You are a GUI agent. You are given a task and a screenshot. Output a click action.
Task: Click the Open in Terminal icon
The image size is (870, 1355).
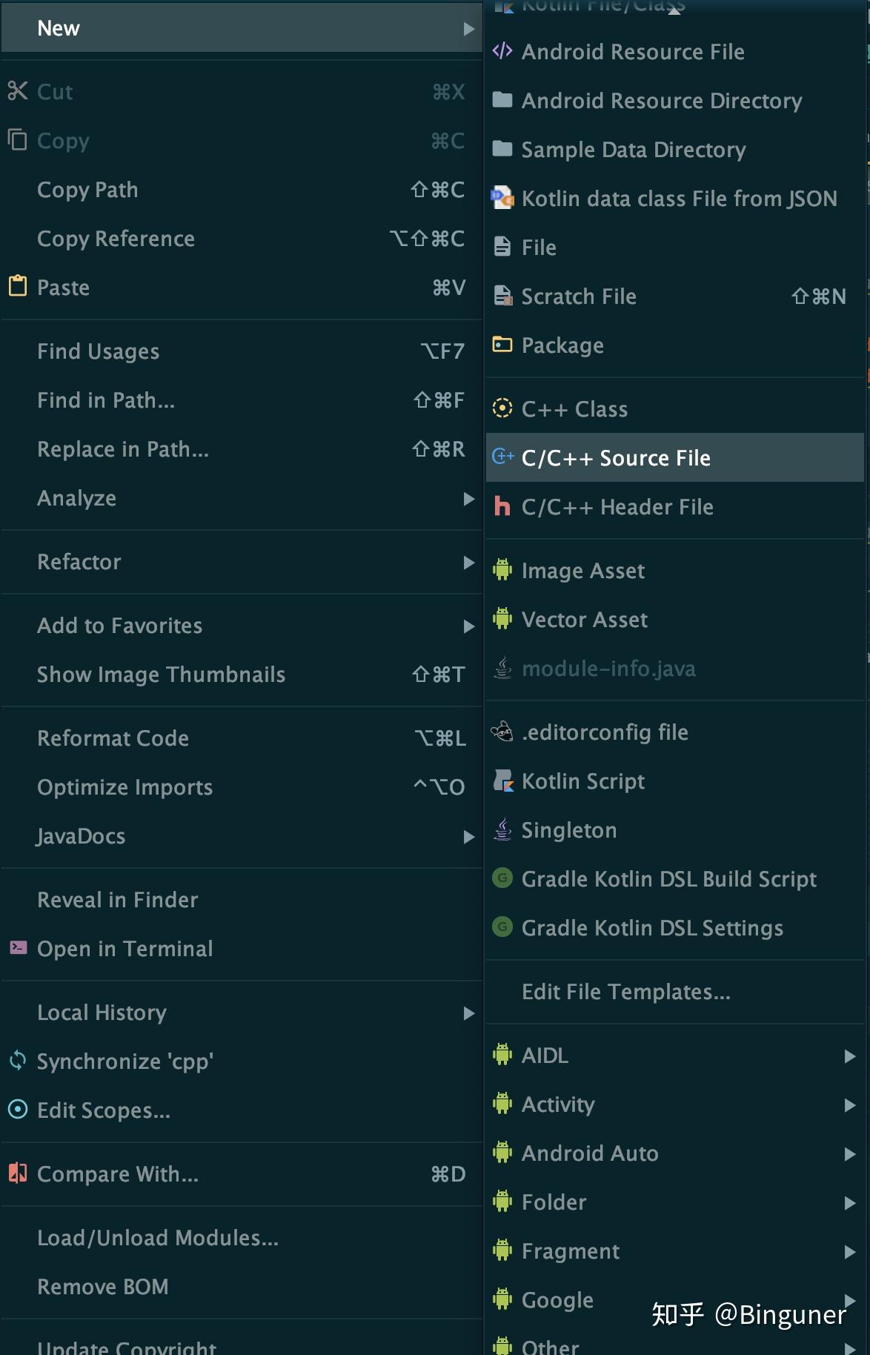click(18, 948)
